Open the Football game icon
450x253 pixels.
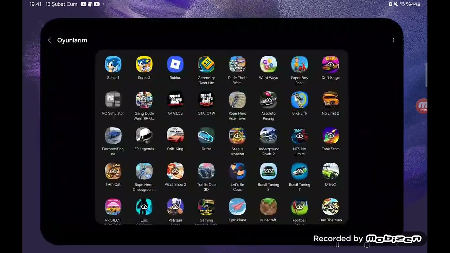(x=300, y=207)
